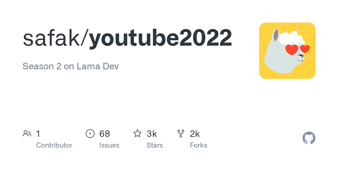Screen dimensions: 338x169
Task: Click the Forks branch icon
Action: pyautogui.click(x=181, y=134)
